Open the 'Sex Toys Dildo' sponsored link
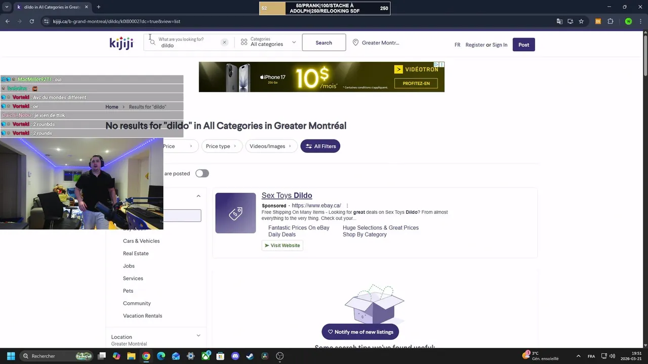The height and width of the screenshot is (364, 648). pos(287,195)
